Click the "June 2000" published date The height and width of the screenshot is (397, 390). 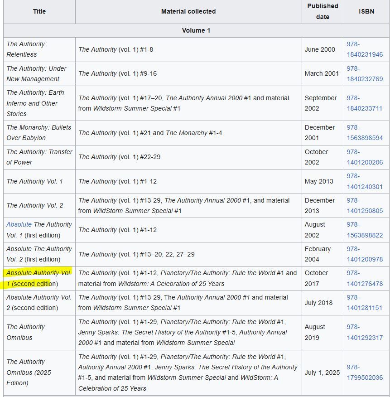point(320,50)
